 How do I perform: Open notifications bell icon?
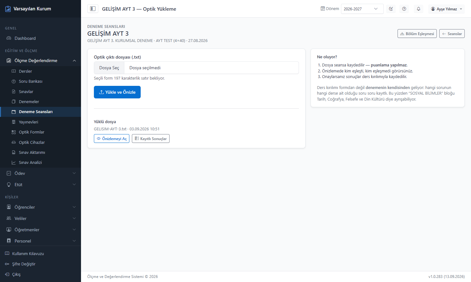coord(418,9)
